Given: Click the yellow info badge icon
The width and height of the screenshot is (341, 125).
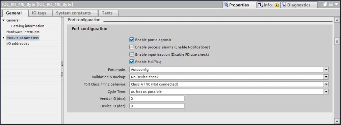Looking at the screenshot, I should click(x=277, y=5).
